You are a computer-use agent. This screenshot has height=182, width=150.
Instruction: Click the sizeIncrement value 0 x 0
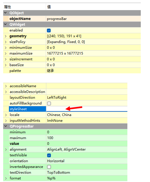point(51,59)
